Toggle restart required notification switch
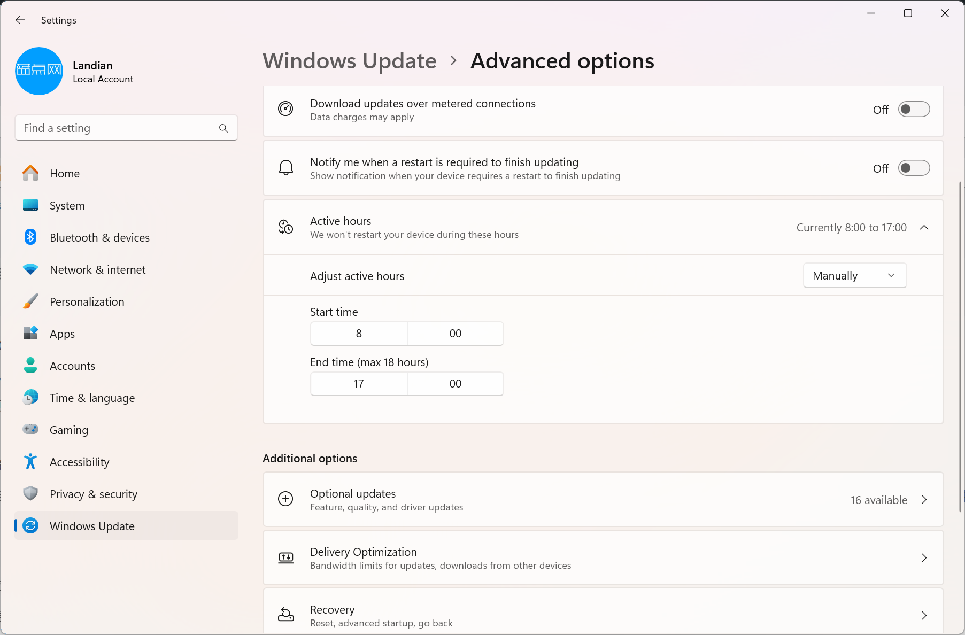 click(914, 168)
